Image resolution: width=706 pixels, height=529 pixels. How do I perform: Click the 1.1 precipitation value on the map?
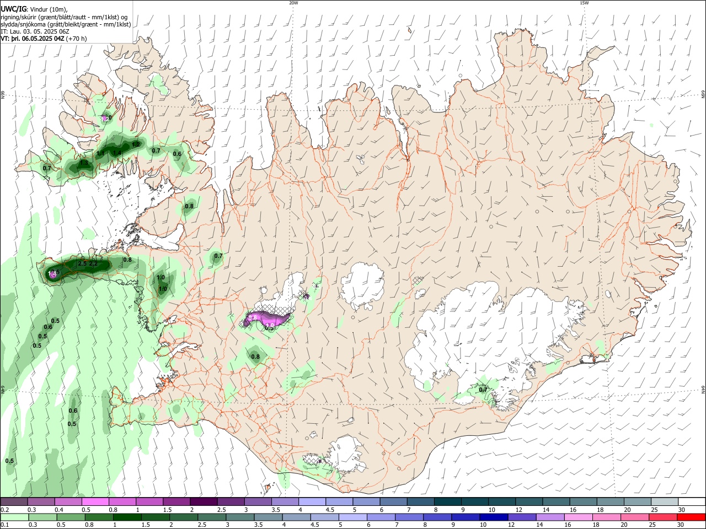tap(101, 154)
